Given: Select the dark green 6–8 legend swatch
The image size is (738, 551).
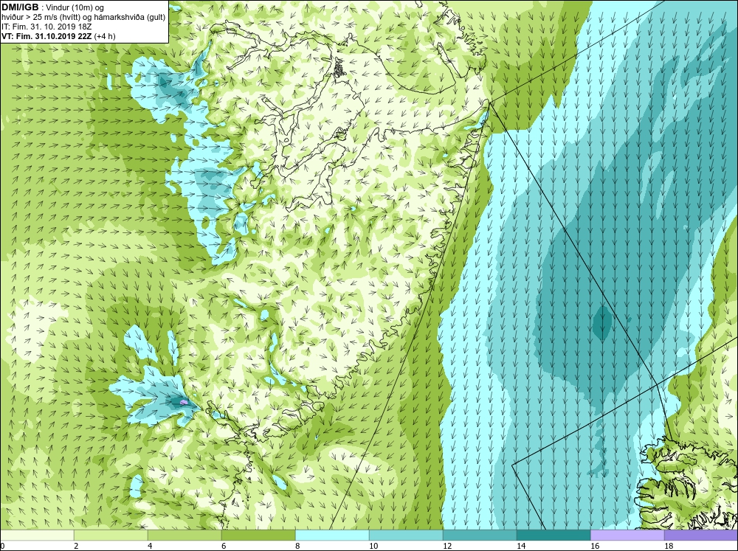Looking at the screenshot, I should pyautogui.click(x=258, y=535).
